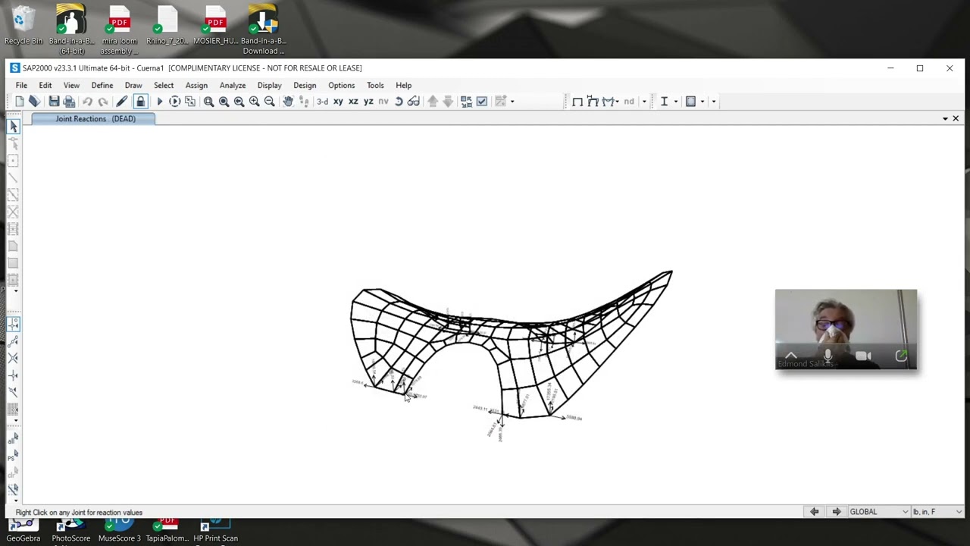Switch to the 3-d view
The image size is (970, 546).
click(x=322, y=101)
